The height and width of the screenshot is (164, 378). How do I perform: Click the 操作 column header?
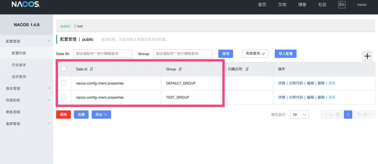(281, 69)
